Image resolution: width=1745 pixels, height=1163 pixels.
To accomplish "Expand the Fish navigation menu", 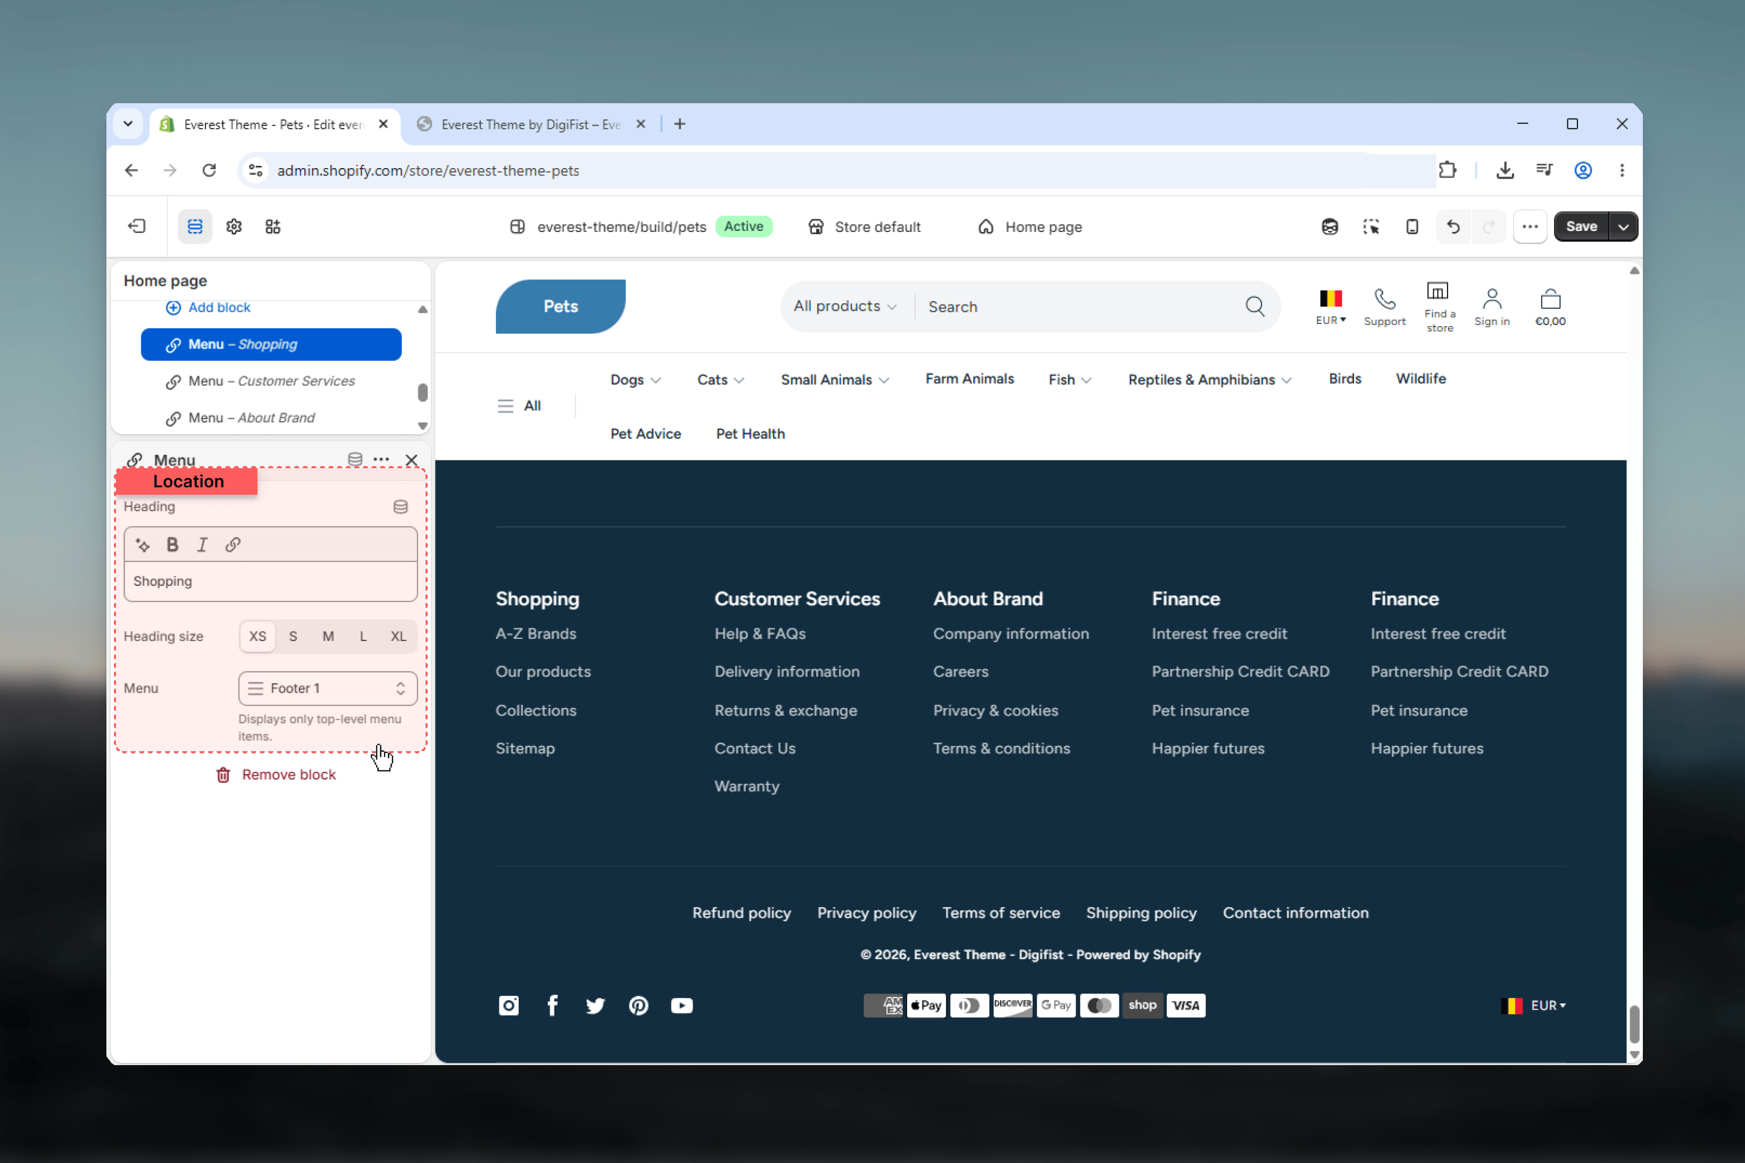I will [1069, 379].
